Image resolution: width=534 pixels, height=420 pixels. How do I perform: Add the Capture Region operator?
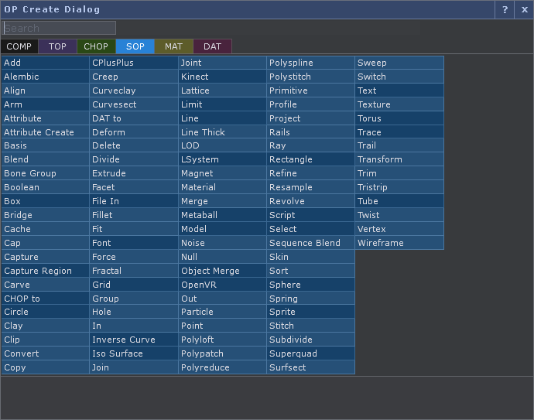tap(45, 271)
